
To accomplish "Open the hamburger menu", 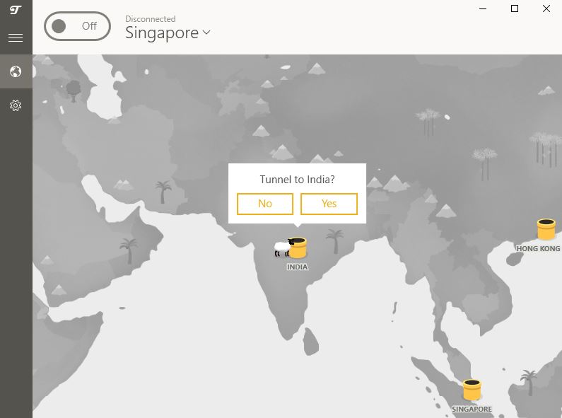I will [16, 37].
